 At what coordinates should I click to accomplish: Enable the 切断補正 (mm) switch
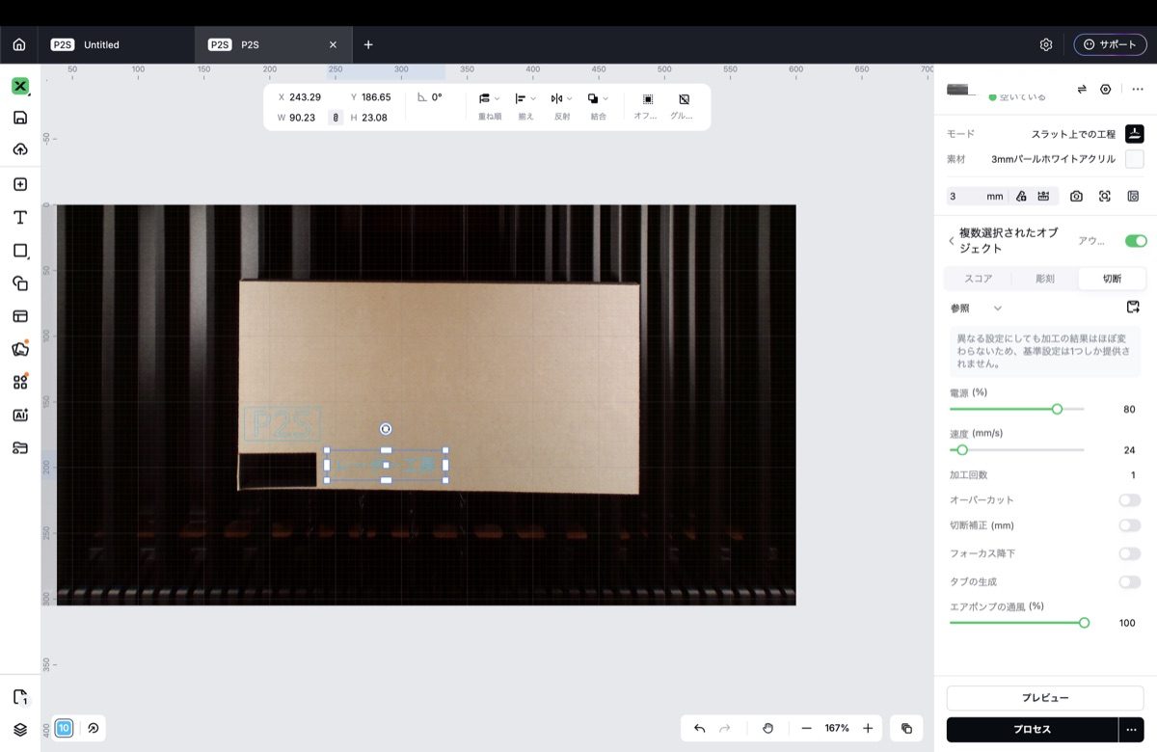[1129, 525]
